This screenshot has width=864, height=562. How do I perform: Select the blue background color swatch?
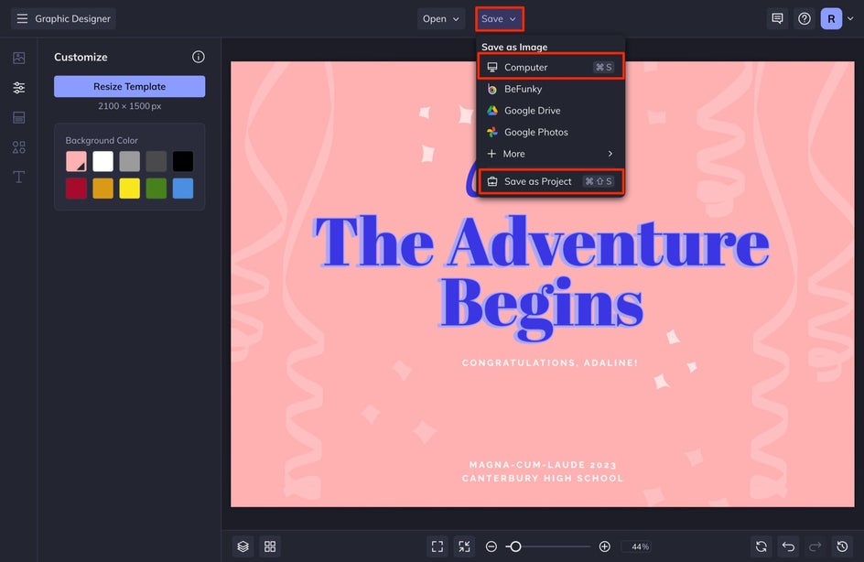click(x=183, y=188)
